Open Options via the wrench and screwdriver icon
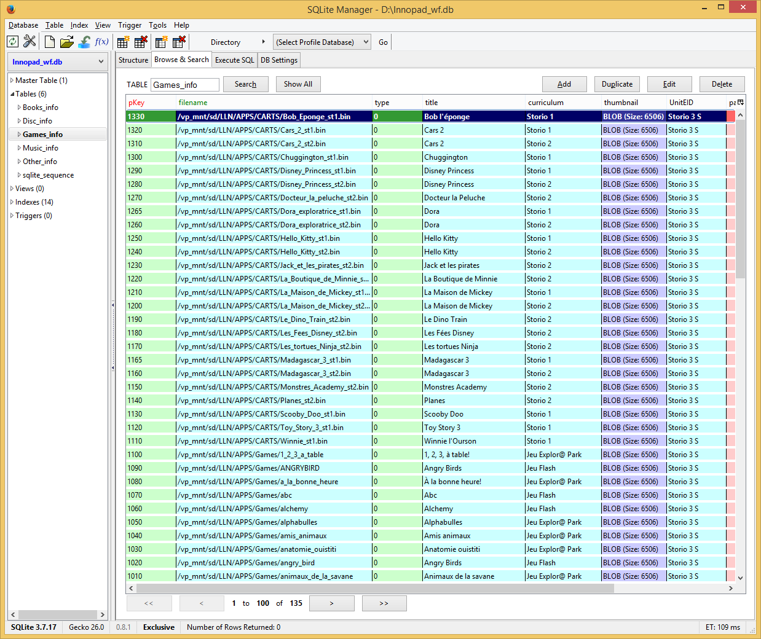This screenshot has width=761, height=639. (30, 42)
